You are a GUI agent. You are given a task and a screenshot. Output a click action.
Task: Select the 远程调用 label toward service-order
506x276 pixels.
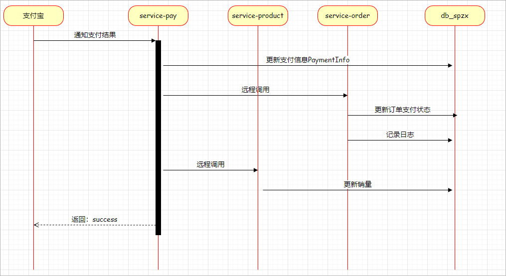255,90
